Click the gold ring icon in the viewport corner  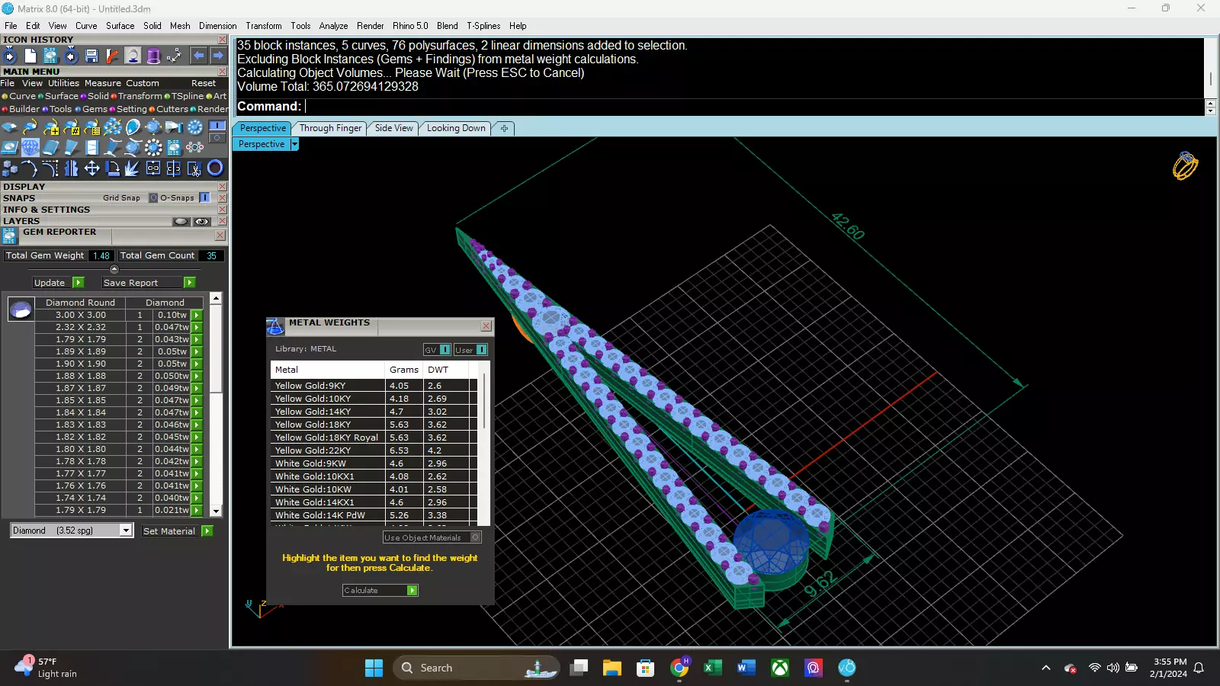point(1185,165)
